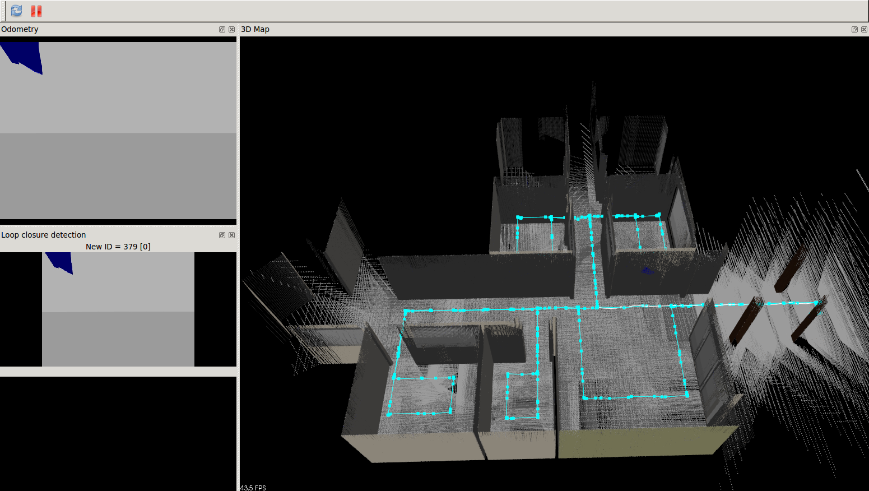Undock the Odometry view using its detach icon
The image size is (869, 491).
pyautogui.click(x=222, y=29)
